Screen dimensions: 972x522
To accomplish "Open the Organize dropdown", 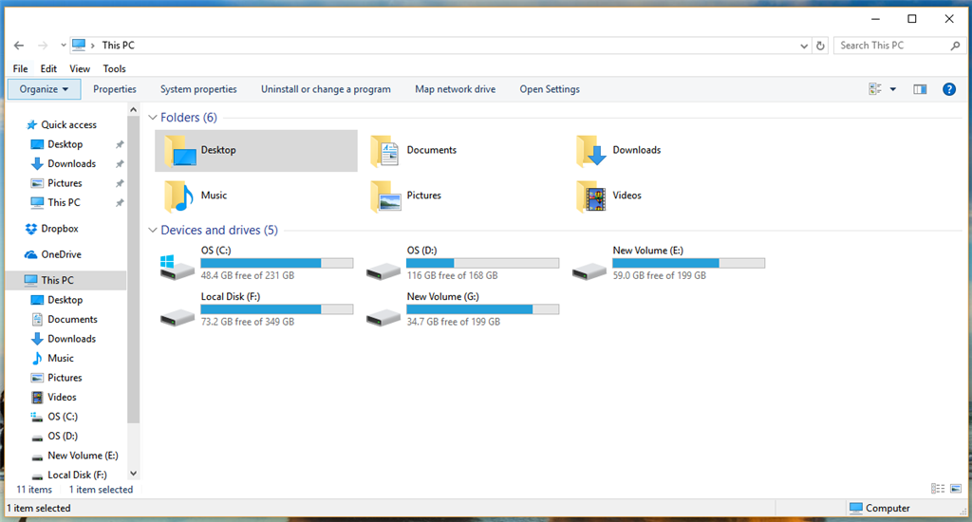I will (x=44, y=89).
